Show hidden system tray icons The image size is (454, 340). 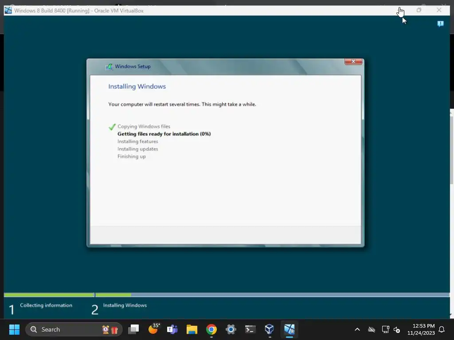click(x=357, y=329)
